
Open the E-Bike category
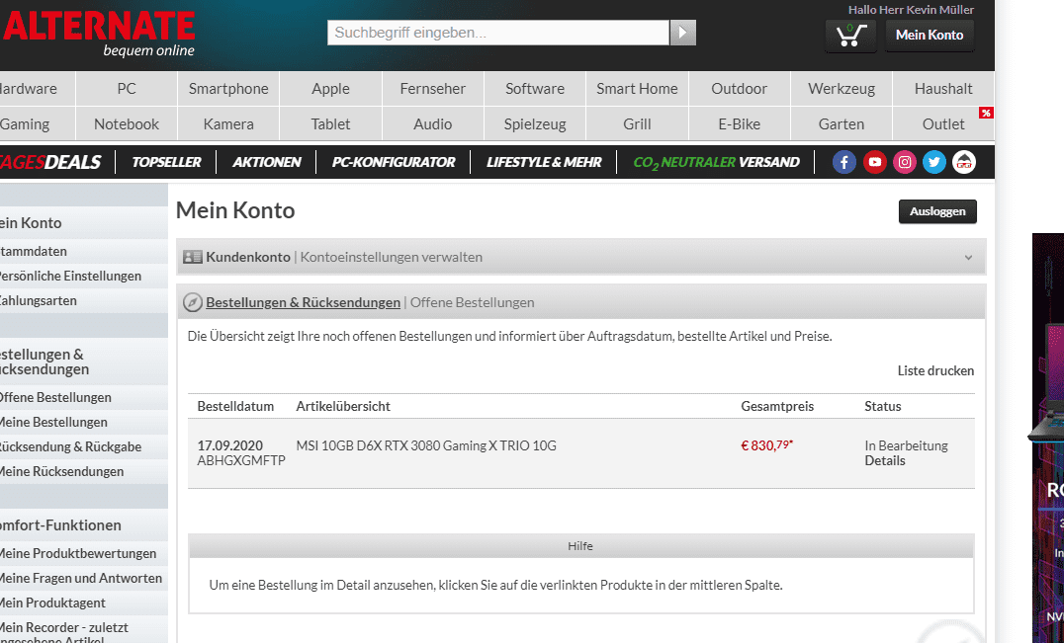pyautogui.click(x=739, y=124)
